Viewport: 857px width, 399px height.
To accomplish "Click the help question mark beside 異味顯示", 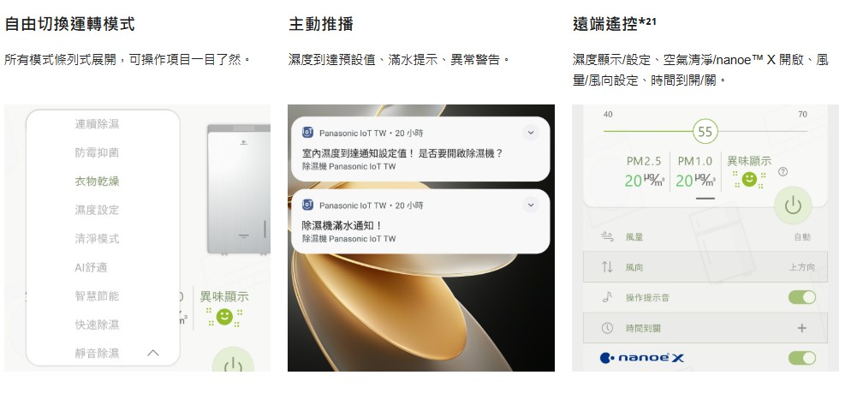I will [783, 171].
